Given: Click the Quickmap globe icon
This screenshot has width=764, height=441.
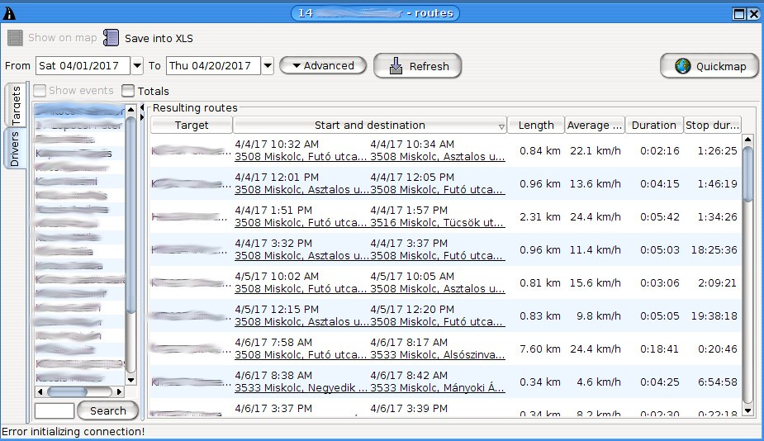Looking at the screenshot, I should 683,66.
